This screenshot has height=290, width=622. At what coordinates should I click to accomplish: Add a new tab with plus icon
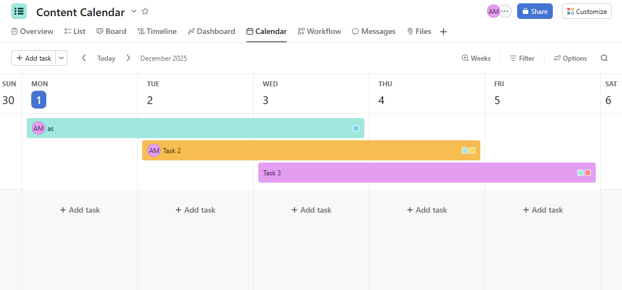pos(443,32)
